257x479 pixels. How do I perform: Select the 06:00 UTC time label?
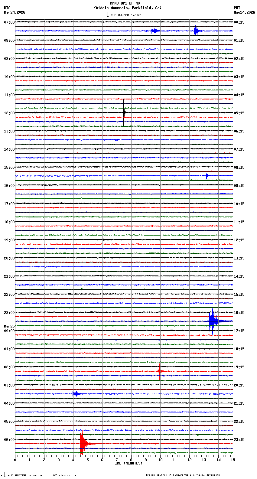(9, 440)
